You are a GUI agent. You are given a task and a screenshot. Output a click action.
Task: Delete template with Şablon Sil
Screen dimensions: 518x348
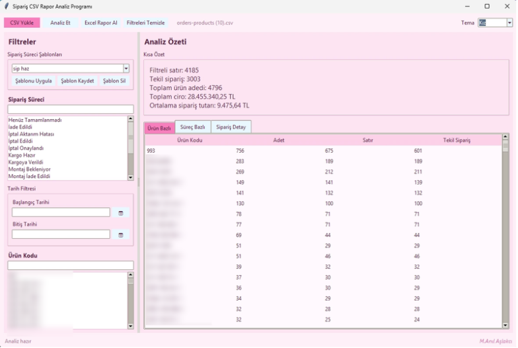[x=114, y=81]
